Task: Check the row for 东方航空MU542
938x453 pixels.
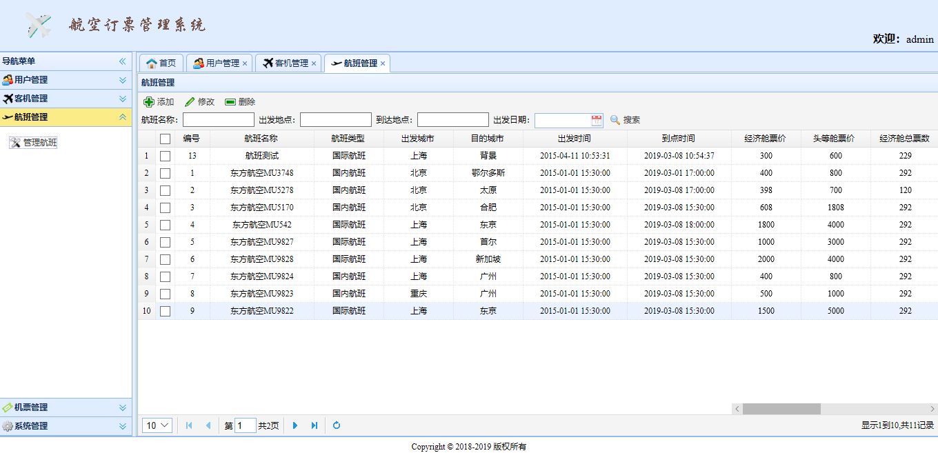Action: click(165, 225)
